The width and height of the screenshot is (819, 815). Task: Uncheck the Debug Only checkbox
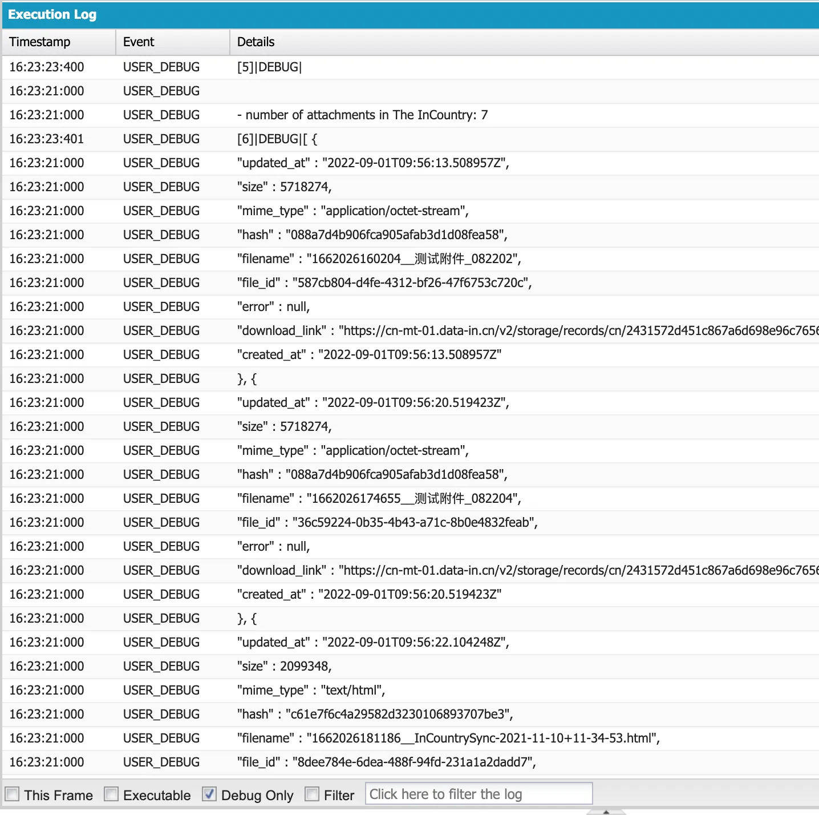pyautogui.click(x=209, y=794)
